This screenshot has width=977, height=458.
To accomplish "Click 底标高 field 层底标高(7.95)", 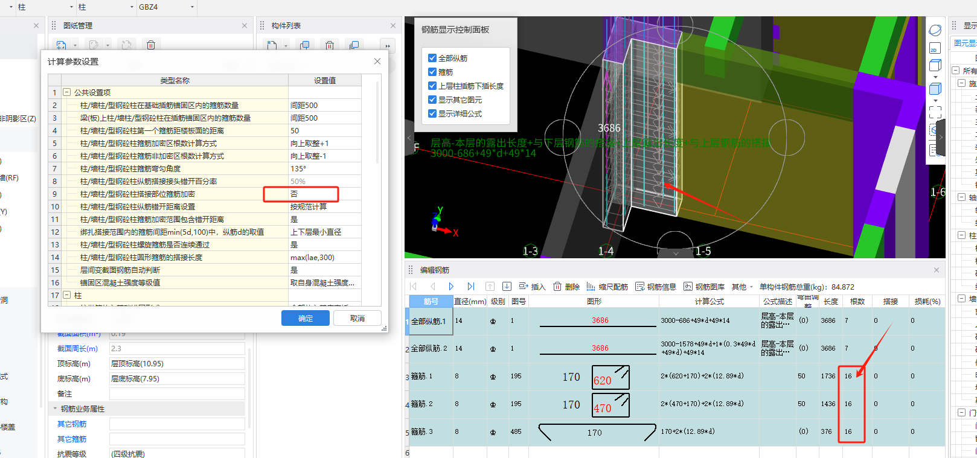I will click(x=177, y=379).
